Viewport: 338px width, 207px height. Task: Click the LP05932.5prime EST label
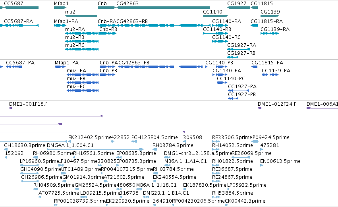(x=247, y=186)
